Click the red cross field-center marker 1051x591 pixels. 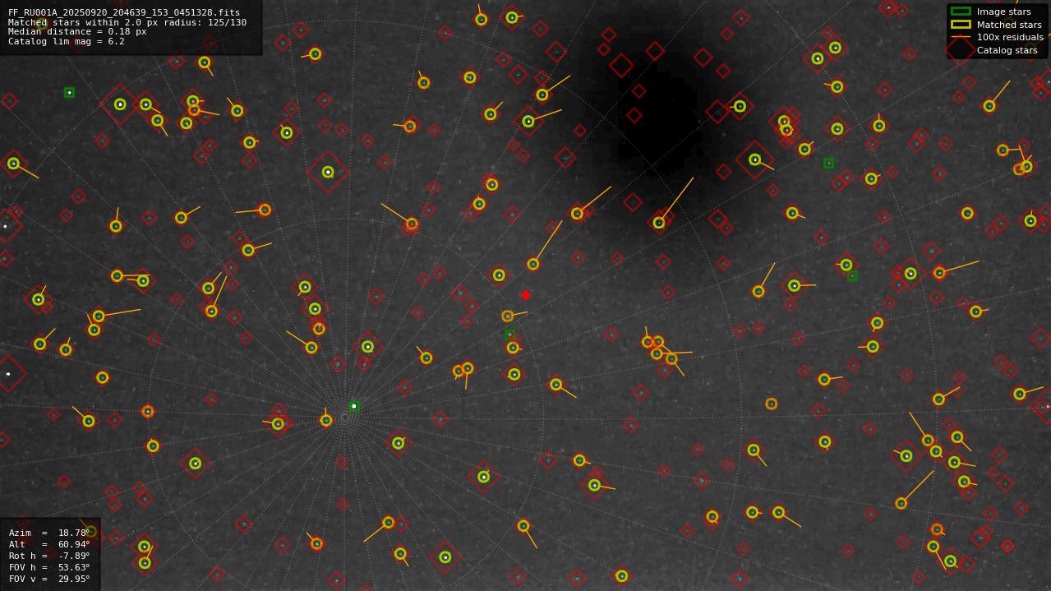(526, 295)
